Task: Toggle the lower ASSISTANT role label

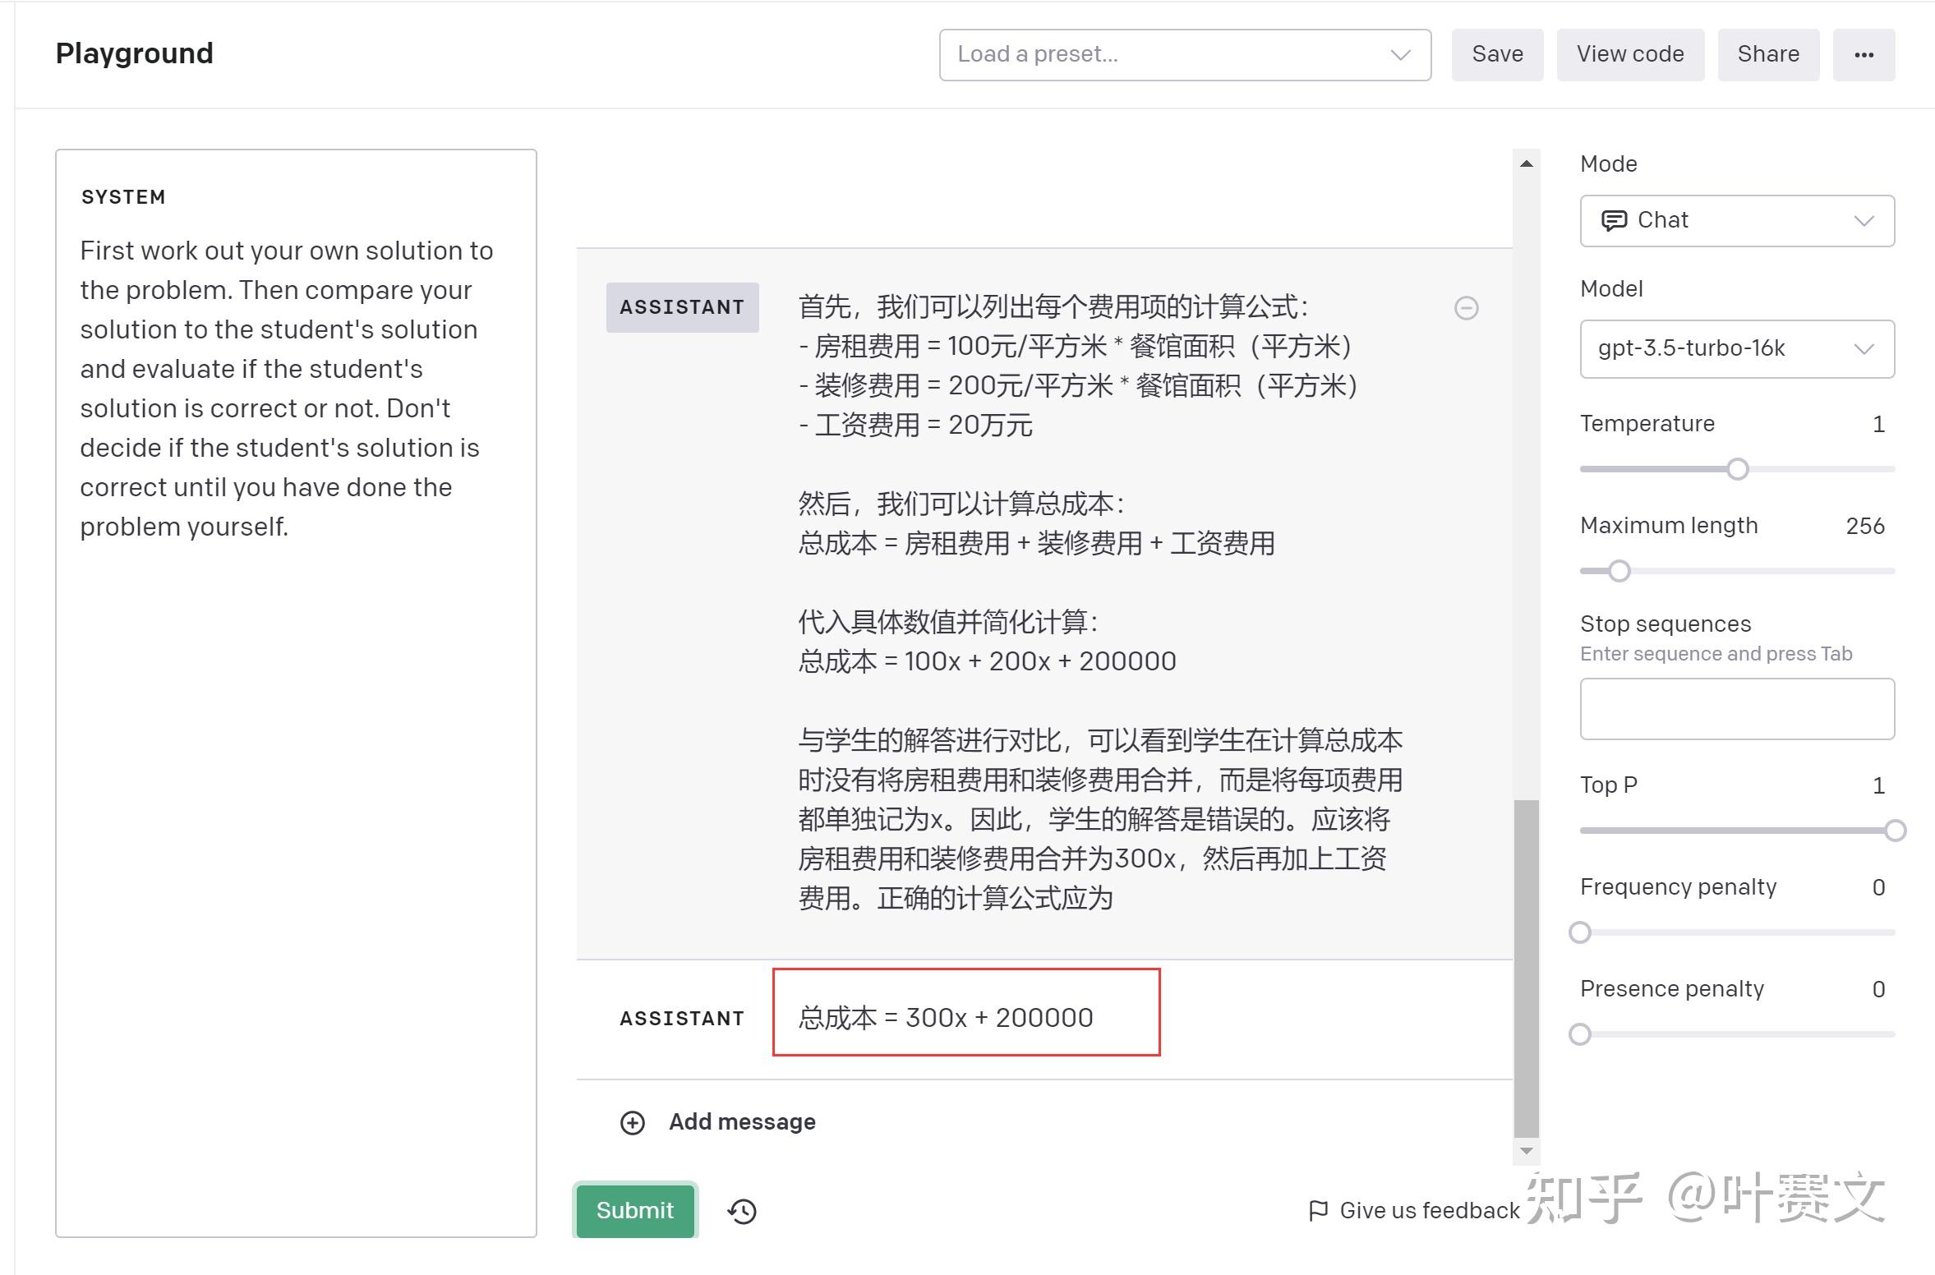Action: coord(682,1019)
